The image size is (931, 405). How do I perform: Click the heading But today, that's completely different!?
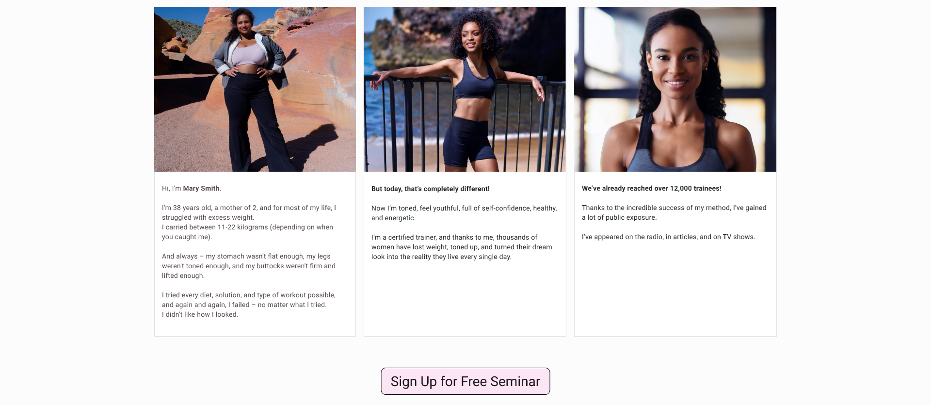click(x=431, y=189)
